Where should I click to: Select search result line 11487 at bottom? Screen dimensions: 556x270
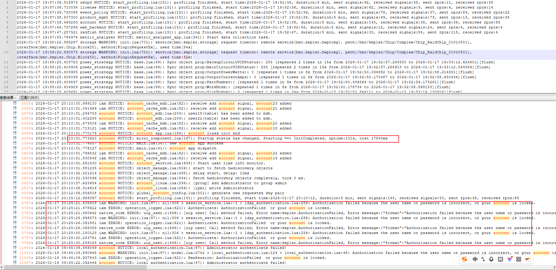pyautogui.click(x=176, y=263)
